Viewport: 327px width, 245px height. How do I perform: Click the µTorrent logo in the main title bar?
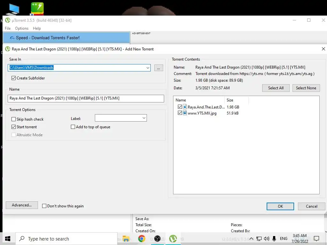pos(8,20)
